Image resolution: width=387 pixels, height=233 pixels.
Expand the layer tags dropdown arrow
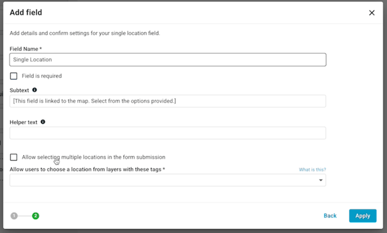[321, 181]
